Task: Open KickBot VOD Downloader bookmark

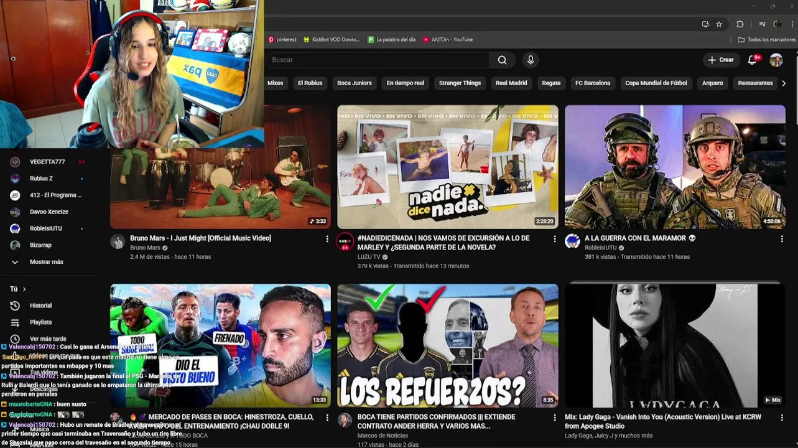Action: point(332,39)
